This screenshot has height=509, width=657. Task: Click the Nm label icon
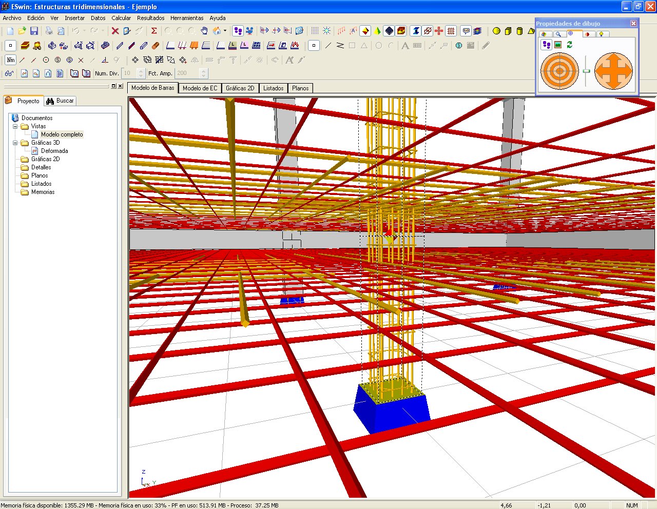tap(10, 60)
